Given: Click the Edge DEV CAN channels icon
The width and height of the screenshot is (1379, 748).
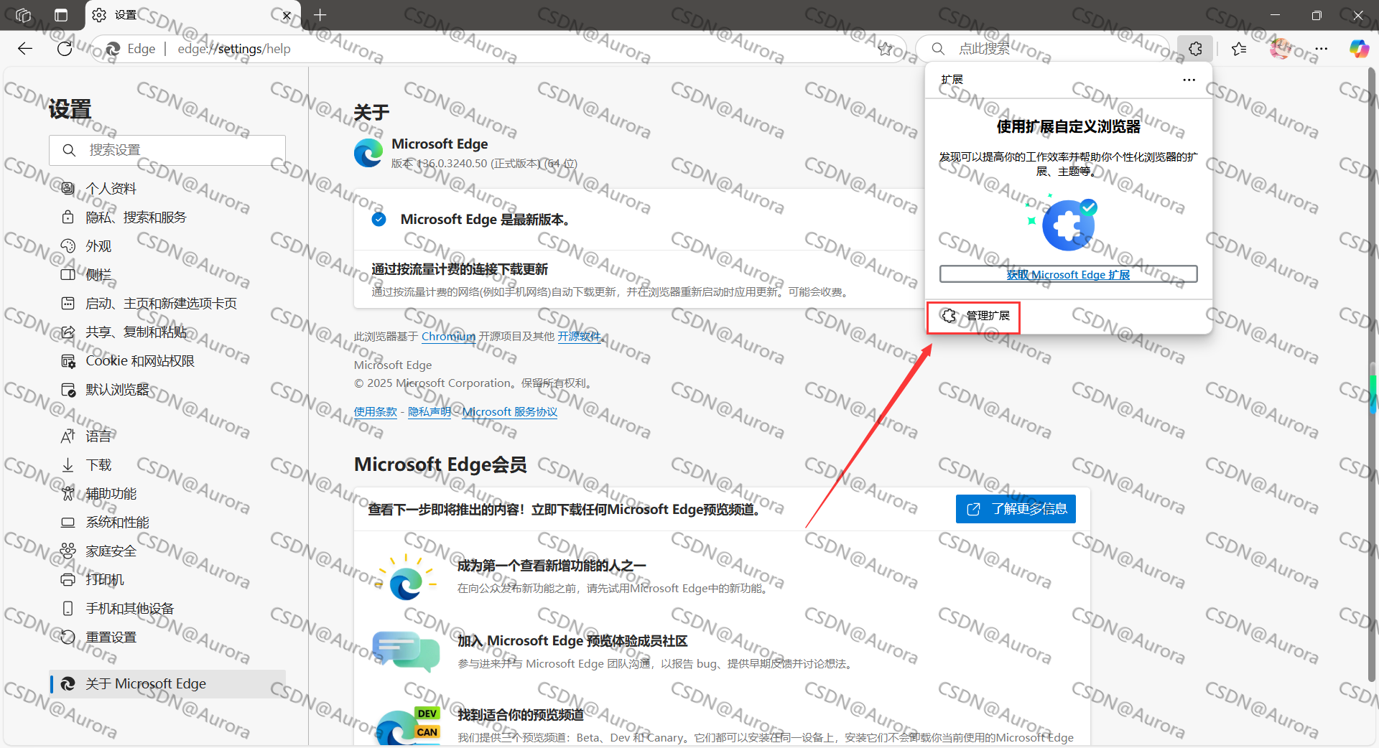Looking at the screenshot, I should (x=408, y=726).
